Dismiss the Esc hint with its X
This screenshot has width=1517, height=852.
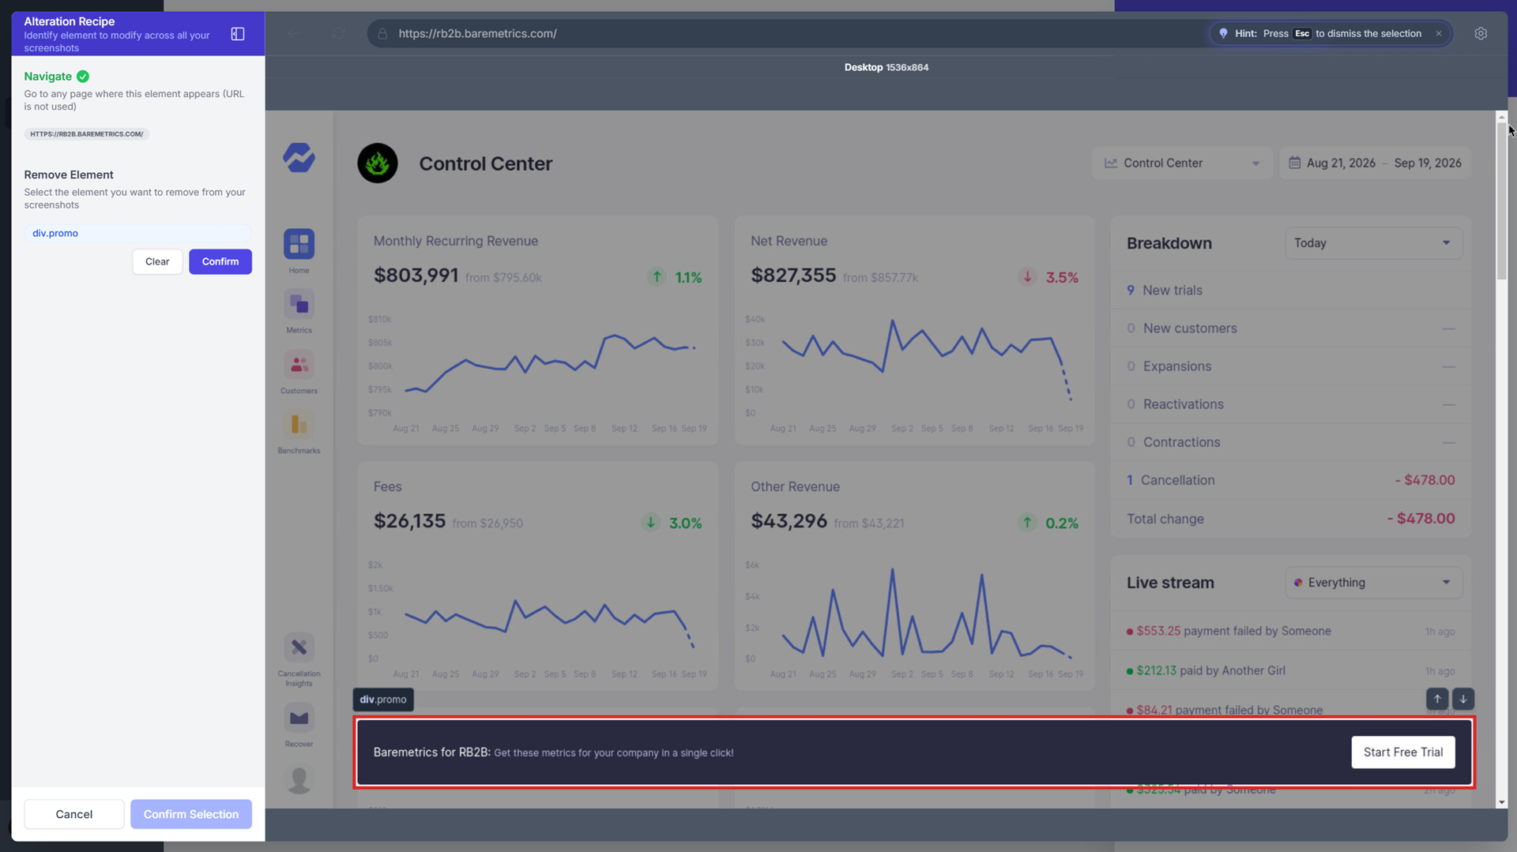click(x=1439, y=34)
